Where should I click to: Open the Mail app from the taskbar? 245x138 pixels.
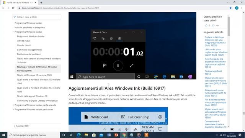click(x=101, y=135)
